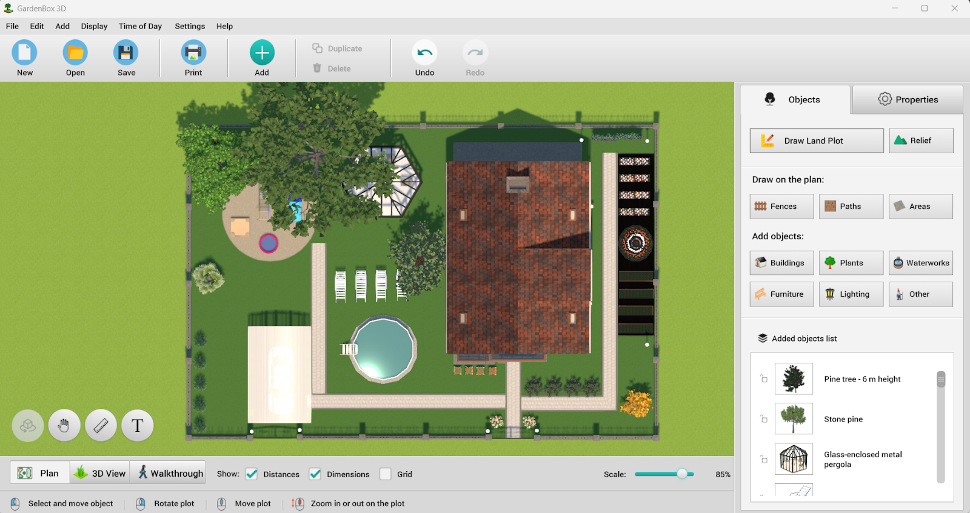This screenshot has height=513, width=970.
Task: Expand the Buildings object category
Action: coord(781,263)
